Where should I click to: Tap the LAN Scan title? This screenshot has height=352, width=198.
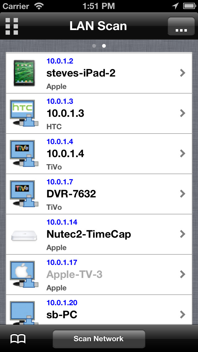[x=98, y=26]
